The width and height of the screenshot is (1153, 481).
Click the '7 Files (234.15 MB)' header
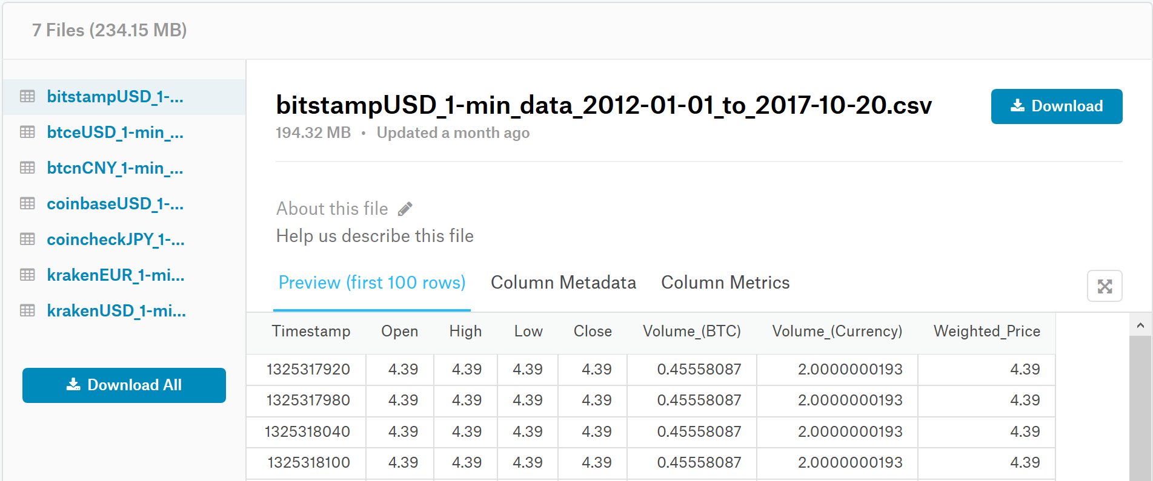pos(109,30)
